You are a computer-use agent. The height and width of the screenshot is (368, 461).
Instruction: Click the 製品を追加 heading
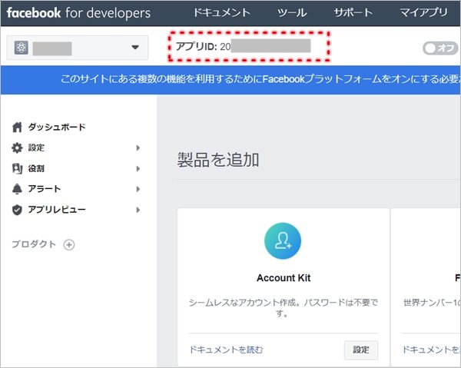[x=218, y=161]
